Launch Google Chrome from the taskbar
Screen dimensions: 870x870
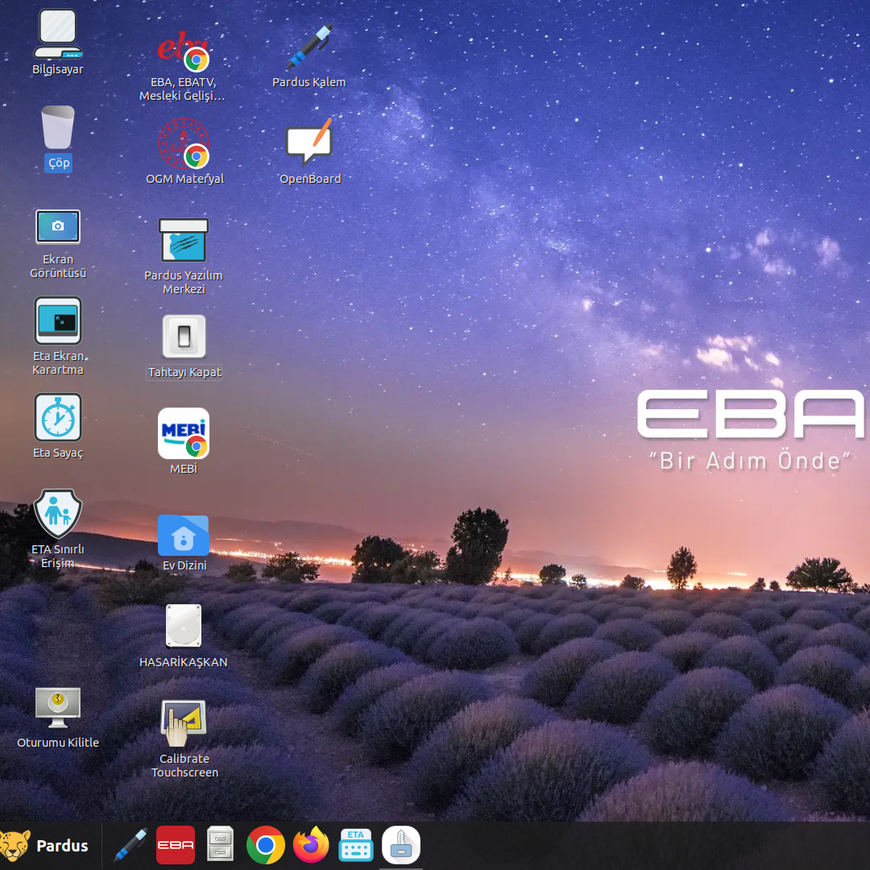coord(266,846)
